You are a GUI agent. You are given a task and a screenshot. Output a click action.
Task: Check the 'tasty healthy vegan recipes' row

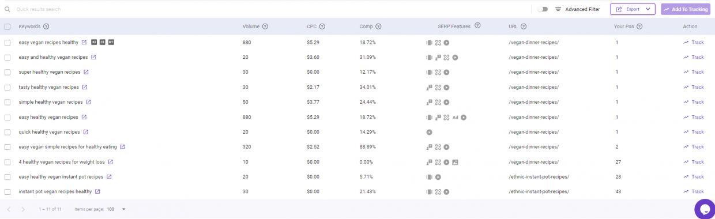click(x=7, y=87)
